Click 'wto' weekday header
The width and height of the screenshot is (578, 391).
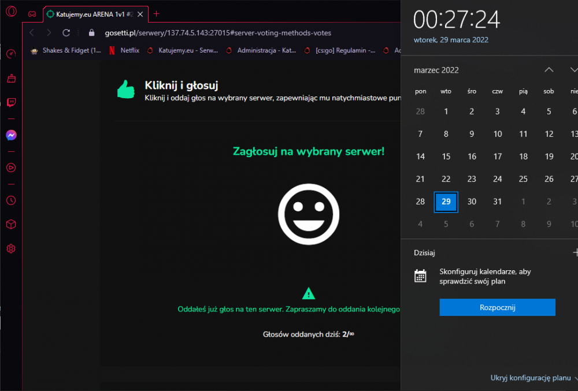[x=446, y=91]
